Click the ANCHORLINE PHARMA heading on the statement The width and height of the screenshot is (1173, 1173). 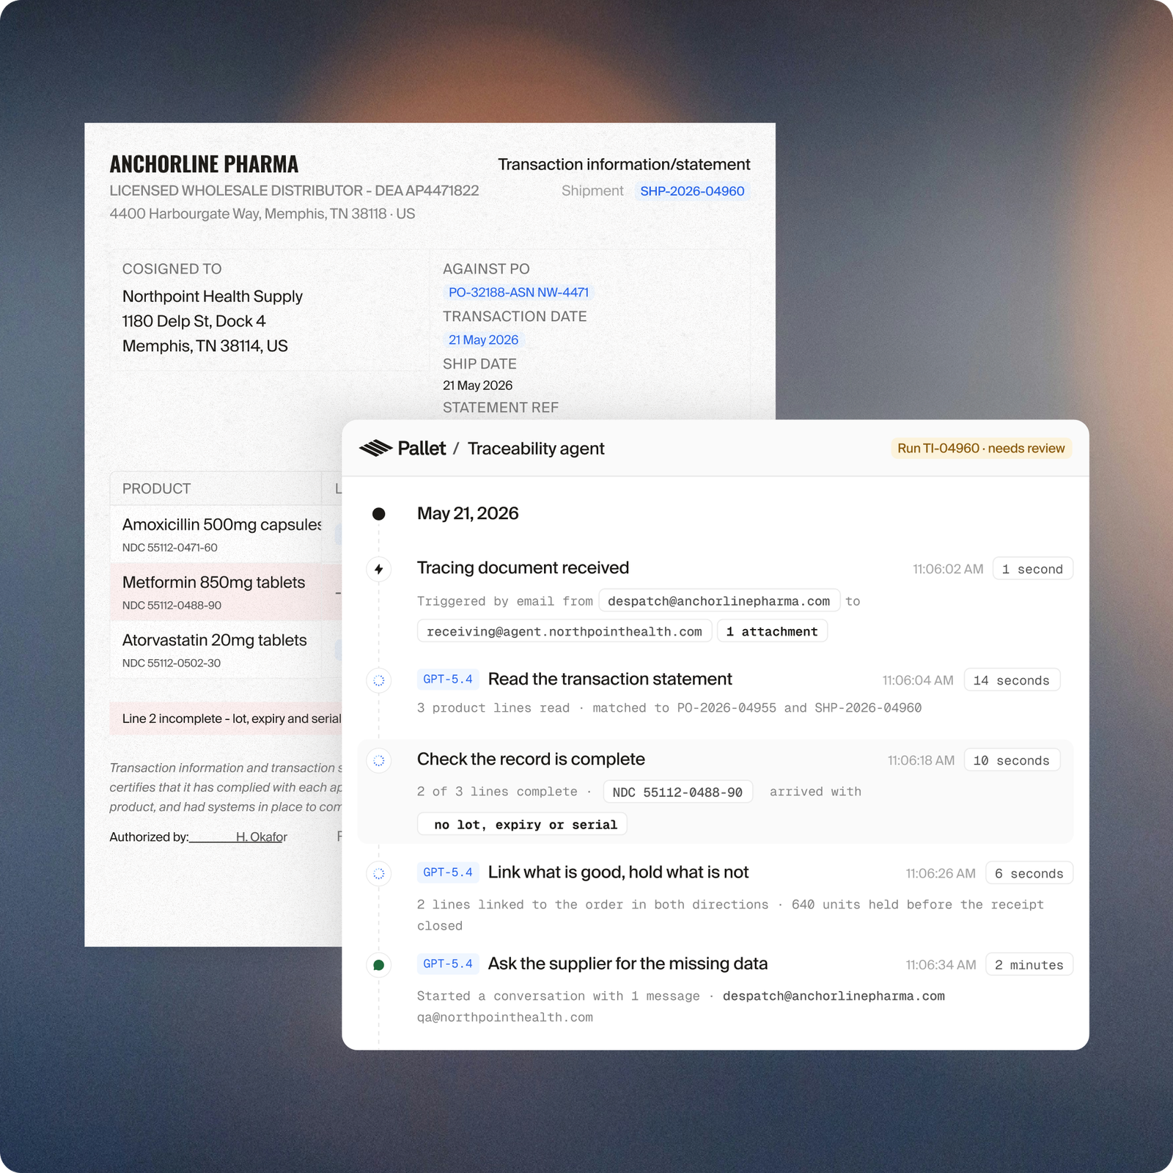204,164
